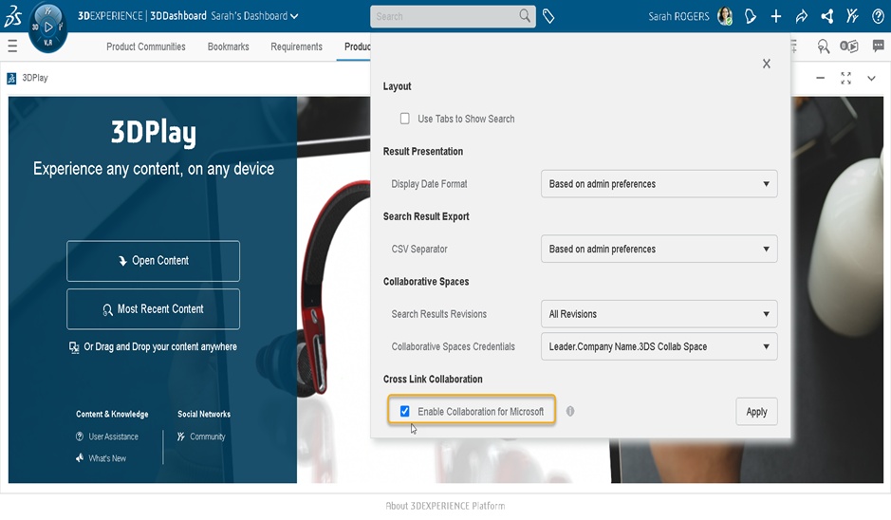891x520 pixels.
Task: Switch to Product Communities tab
Action: pyautogui.click(x=145, y=46)
